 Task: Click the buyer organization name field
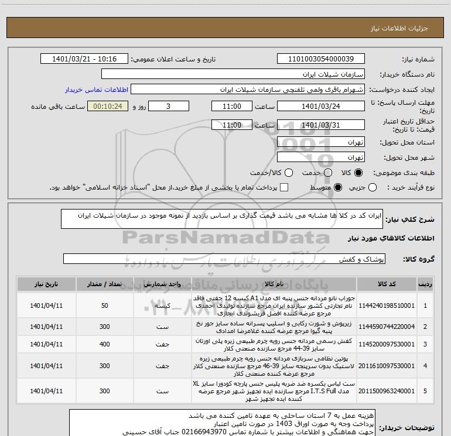233,74
